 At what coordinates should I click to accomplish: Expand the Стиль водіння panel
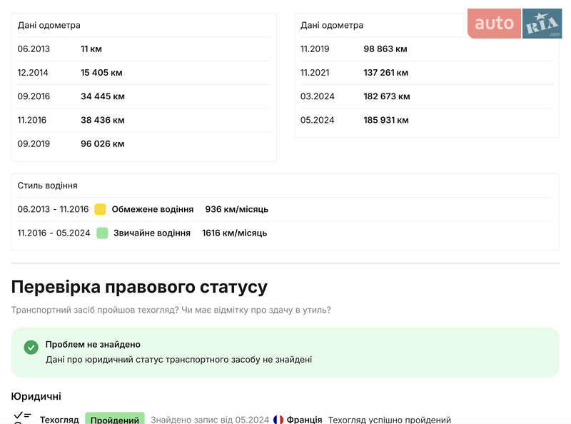click(x=46, y=185)
